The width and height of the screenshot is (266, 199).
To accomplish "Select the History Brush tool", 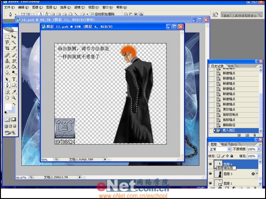I will click(x=14, y=61).
